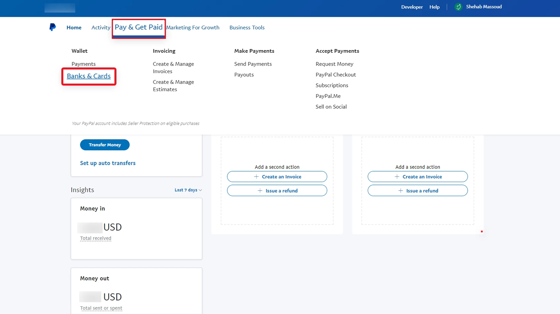Open Marketing For Growth menu
This screenshot has height=314, width=560.
pyautogui.click(x=193, y=28)
